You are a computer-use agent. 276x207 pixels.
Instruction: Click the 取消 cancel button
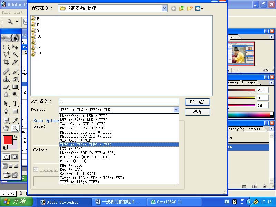197,112
